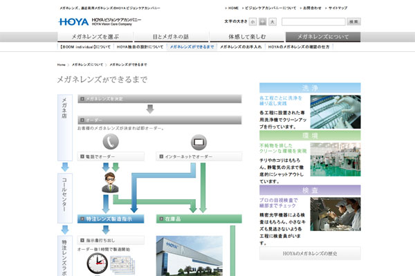Click the プロの目視検査で細部までチェック heading
415x276 pixels.
pyautogui.click(x=279, y=203)
